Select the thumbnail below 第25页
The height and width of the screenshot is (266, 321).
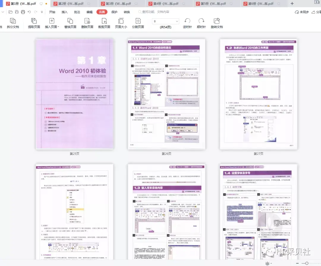[x=75, y=212]
